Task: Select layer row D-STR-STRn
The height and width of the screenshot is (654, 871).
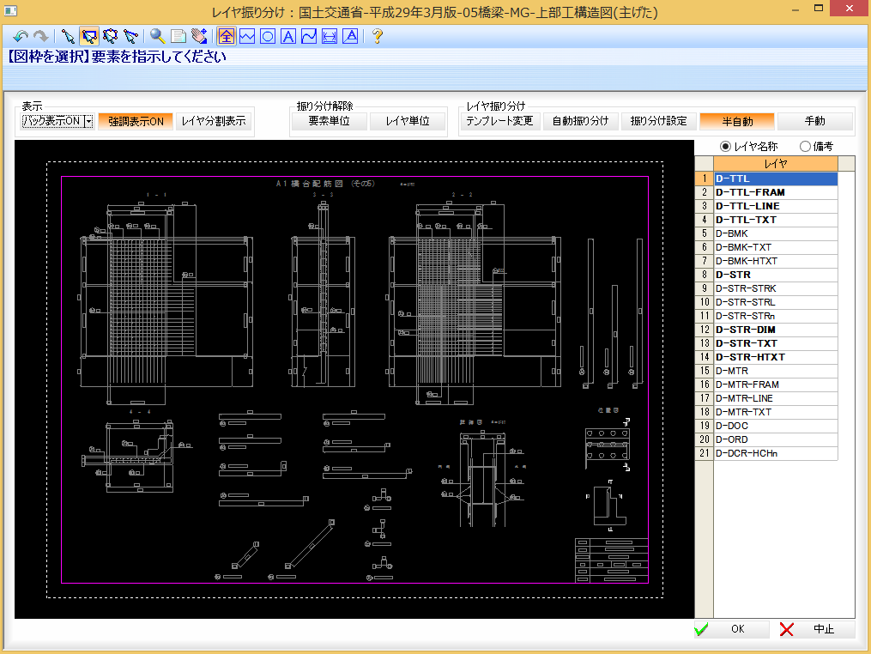Action: pos(776,316)
